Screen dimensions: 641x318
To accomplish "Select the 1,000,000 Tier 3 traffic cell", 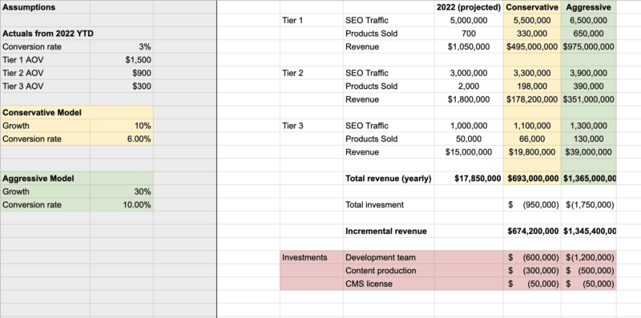I will click(469, 126).
